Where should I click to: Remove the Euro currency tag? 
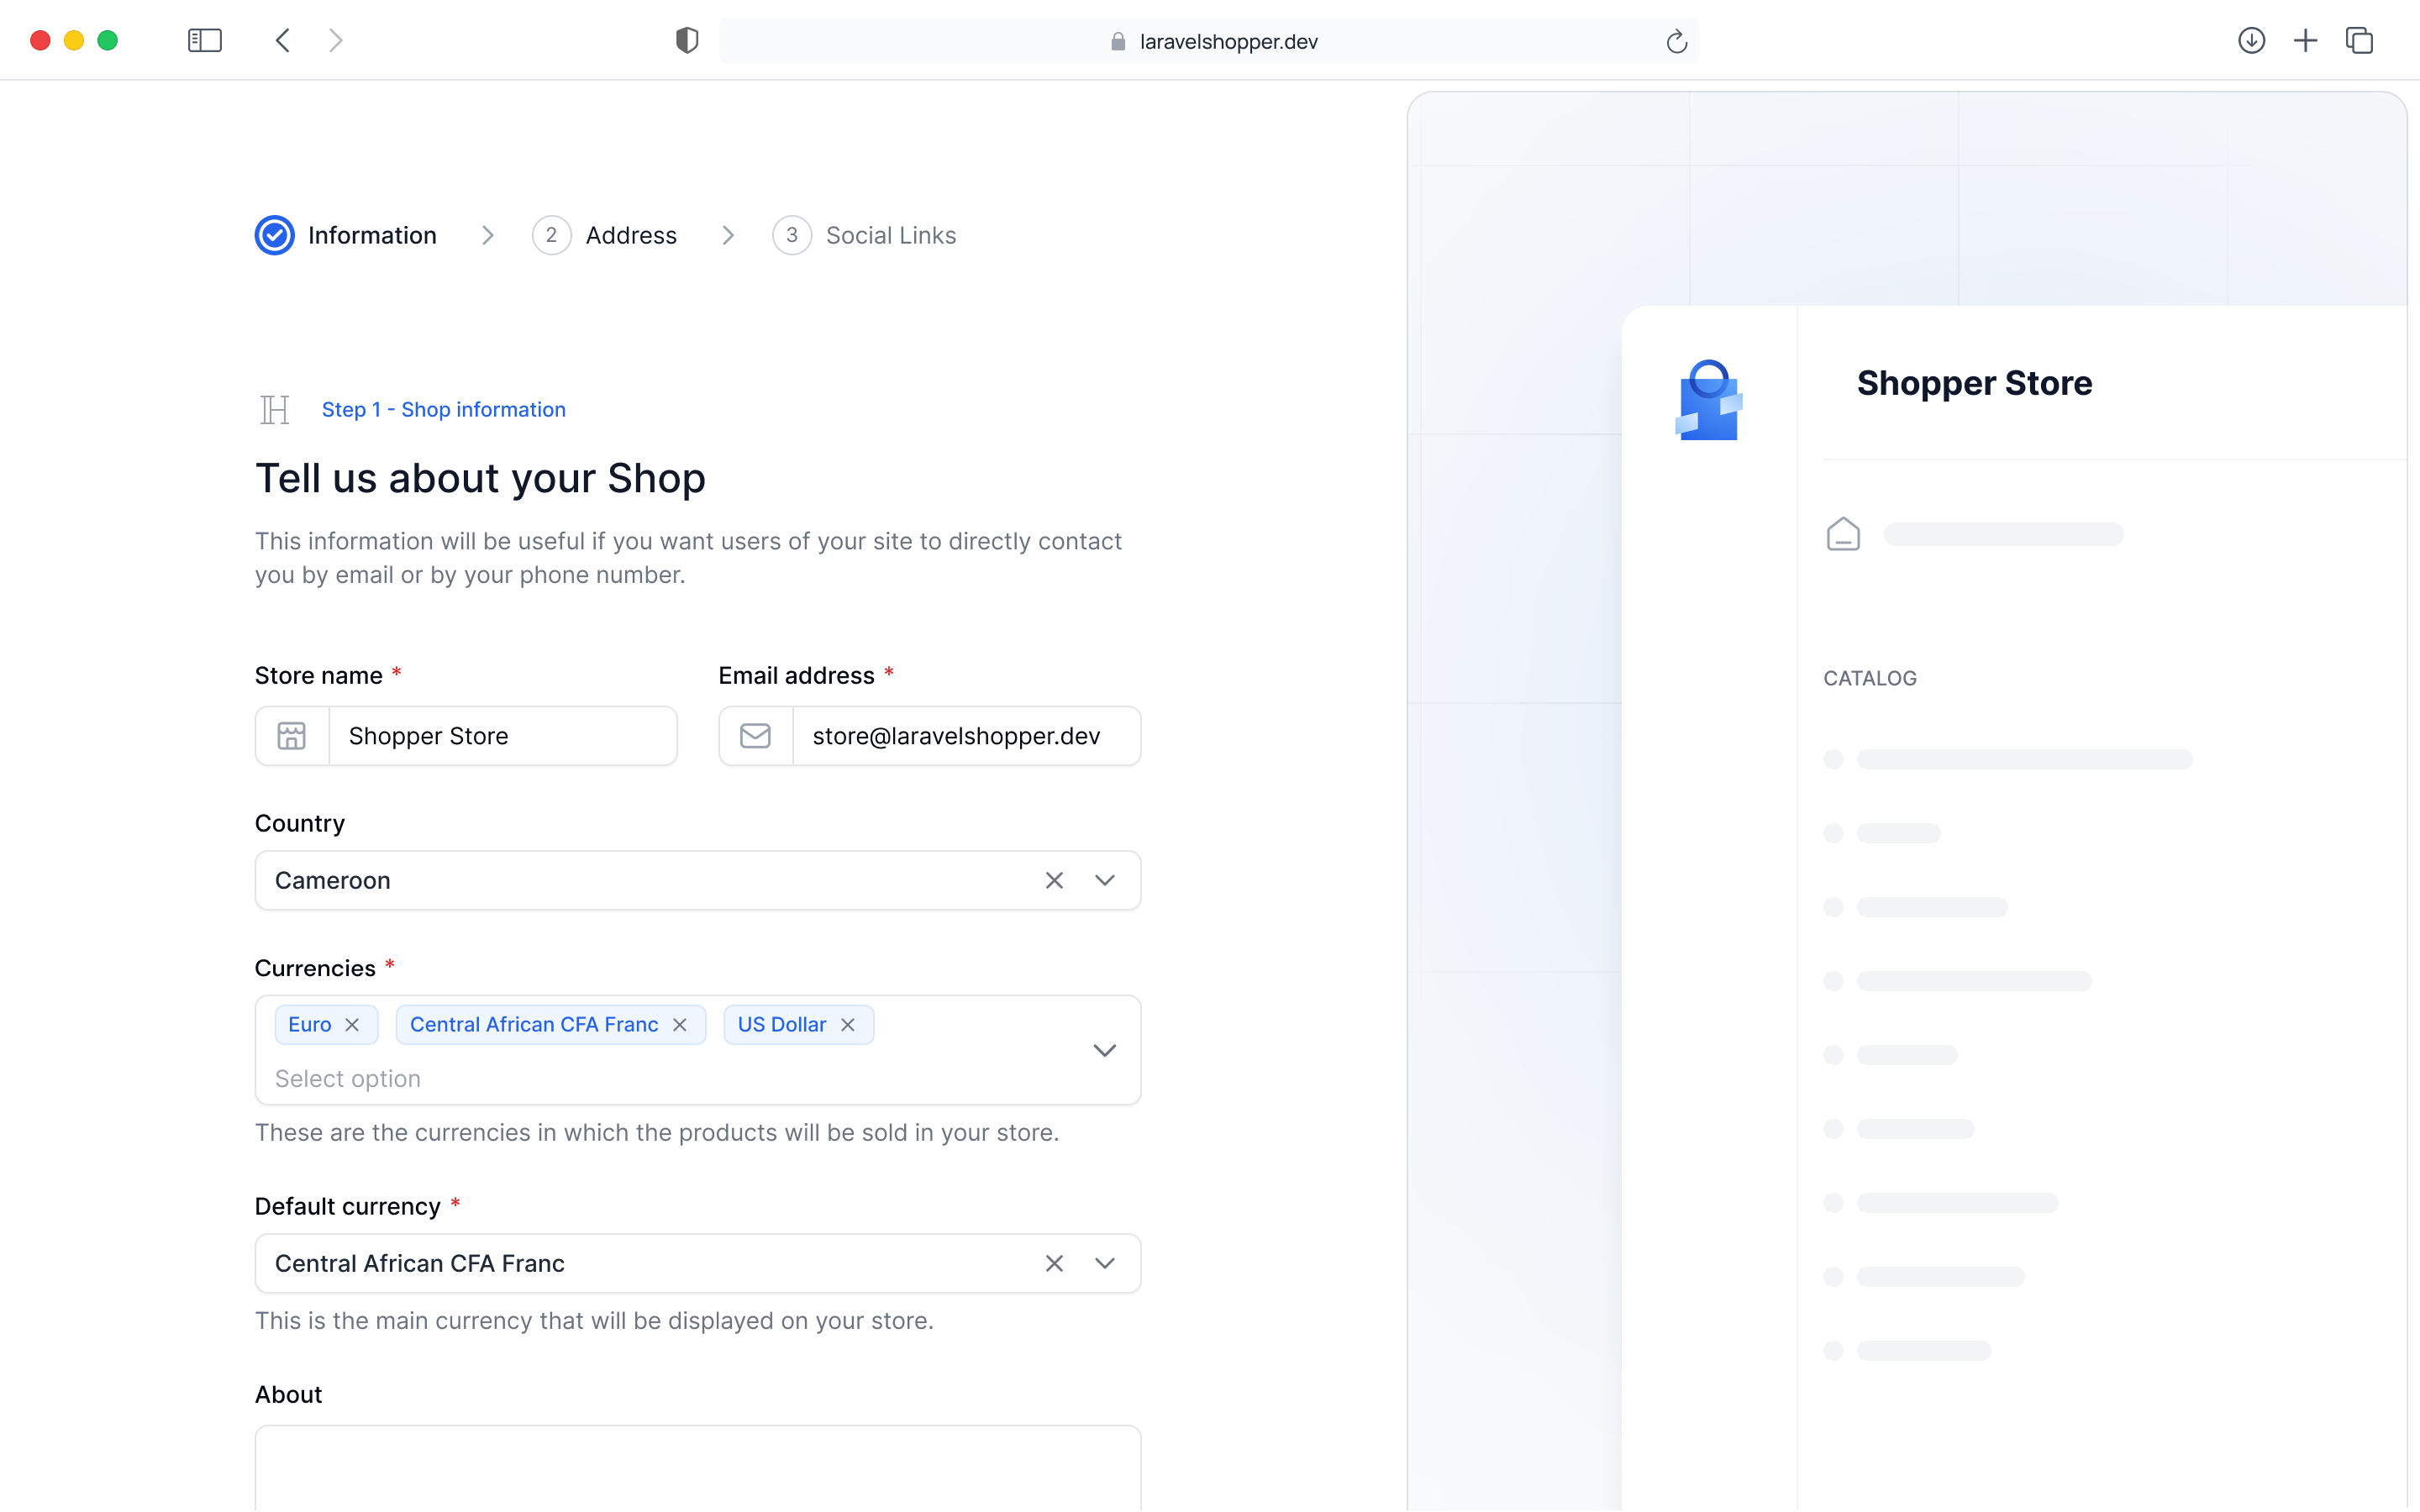coord(352,1024)
